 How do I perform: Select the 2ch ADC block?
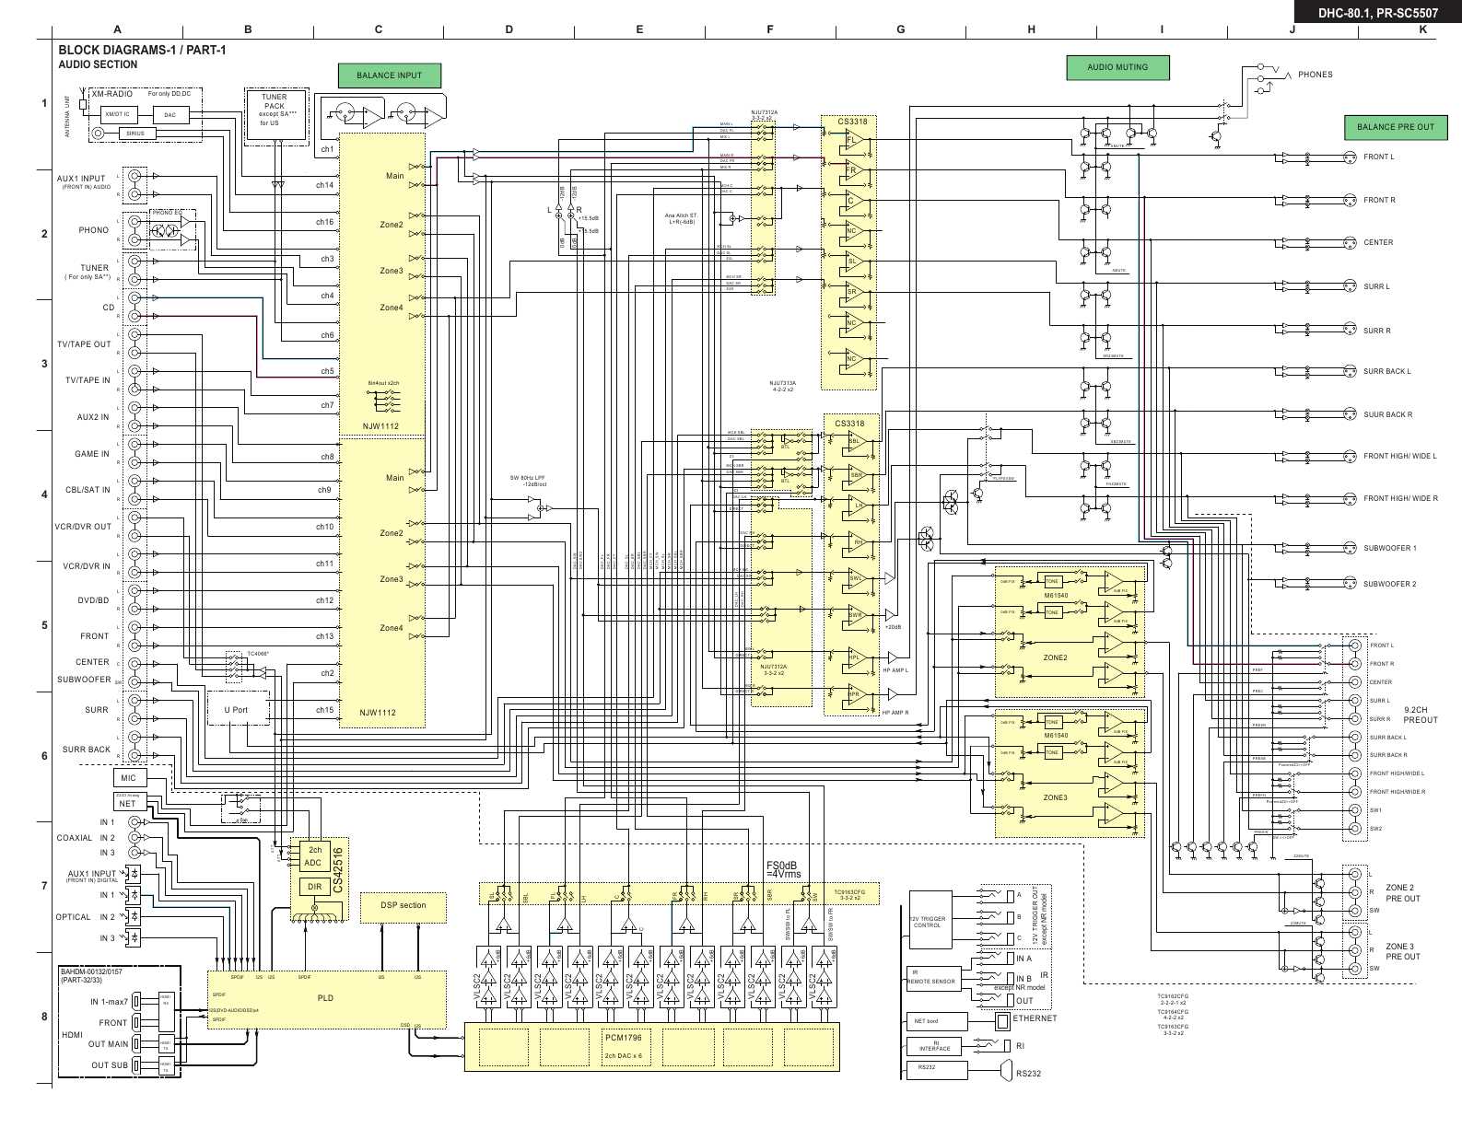314,856
